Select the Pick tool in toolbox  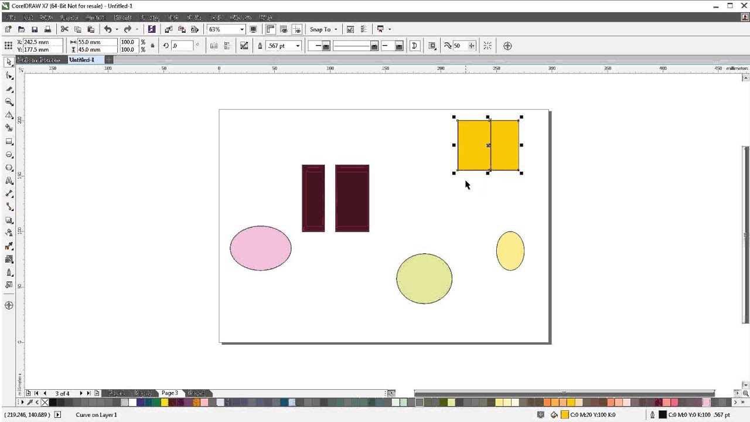(x=9, y=62)
